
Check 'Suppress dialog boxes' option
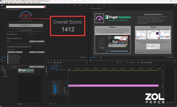[x=8, y=60]
